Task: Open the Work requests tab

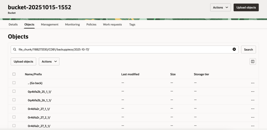Action: click(112, 24)
